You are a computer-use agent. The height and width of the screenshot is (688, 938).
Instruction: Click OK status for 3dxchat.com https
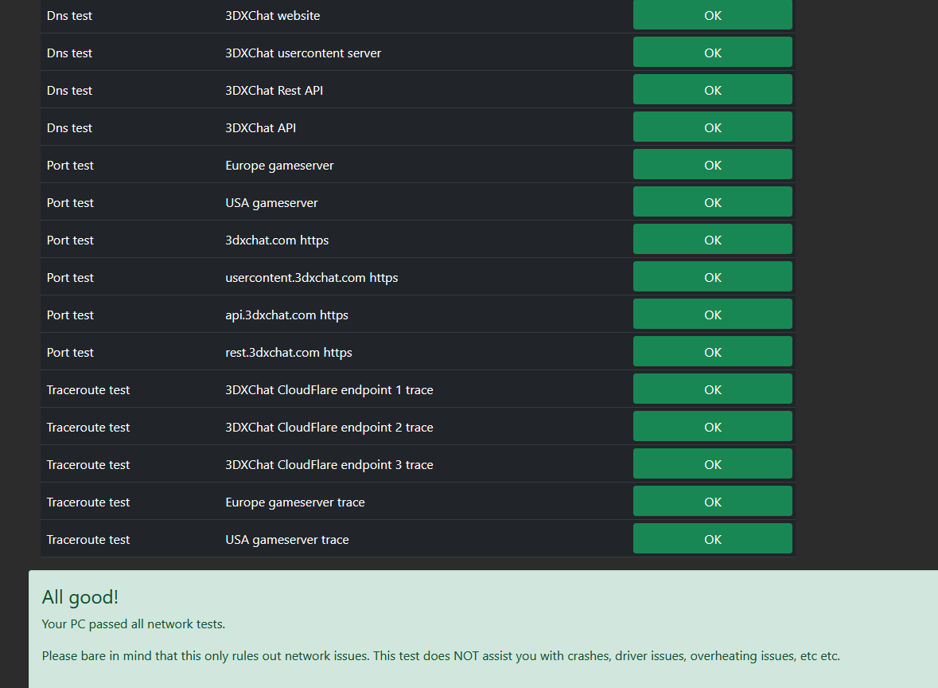(x=713, y=240)
